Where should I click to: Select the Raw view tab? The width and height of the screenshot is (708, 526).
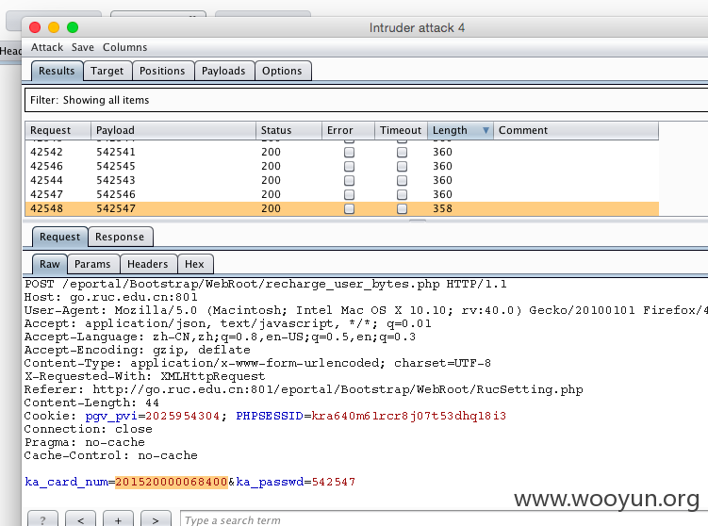coord(50,264)
